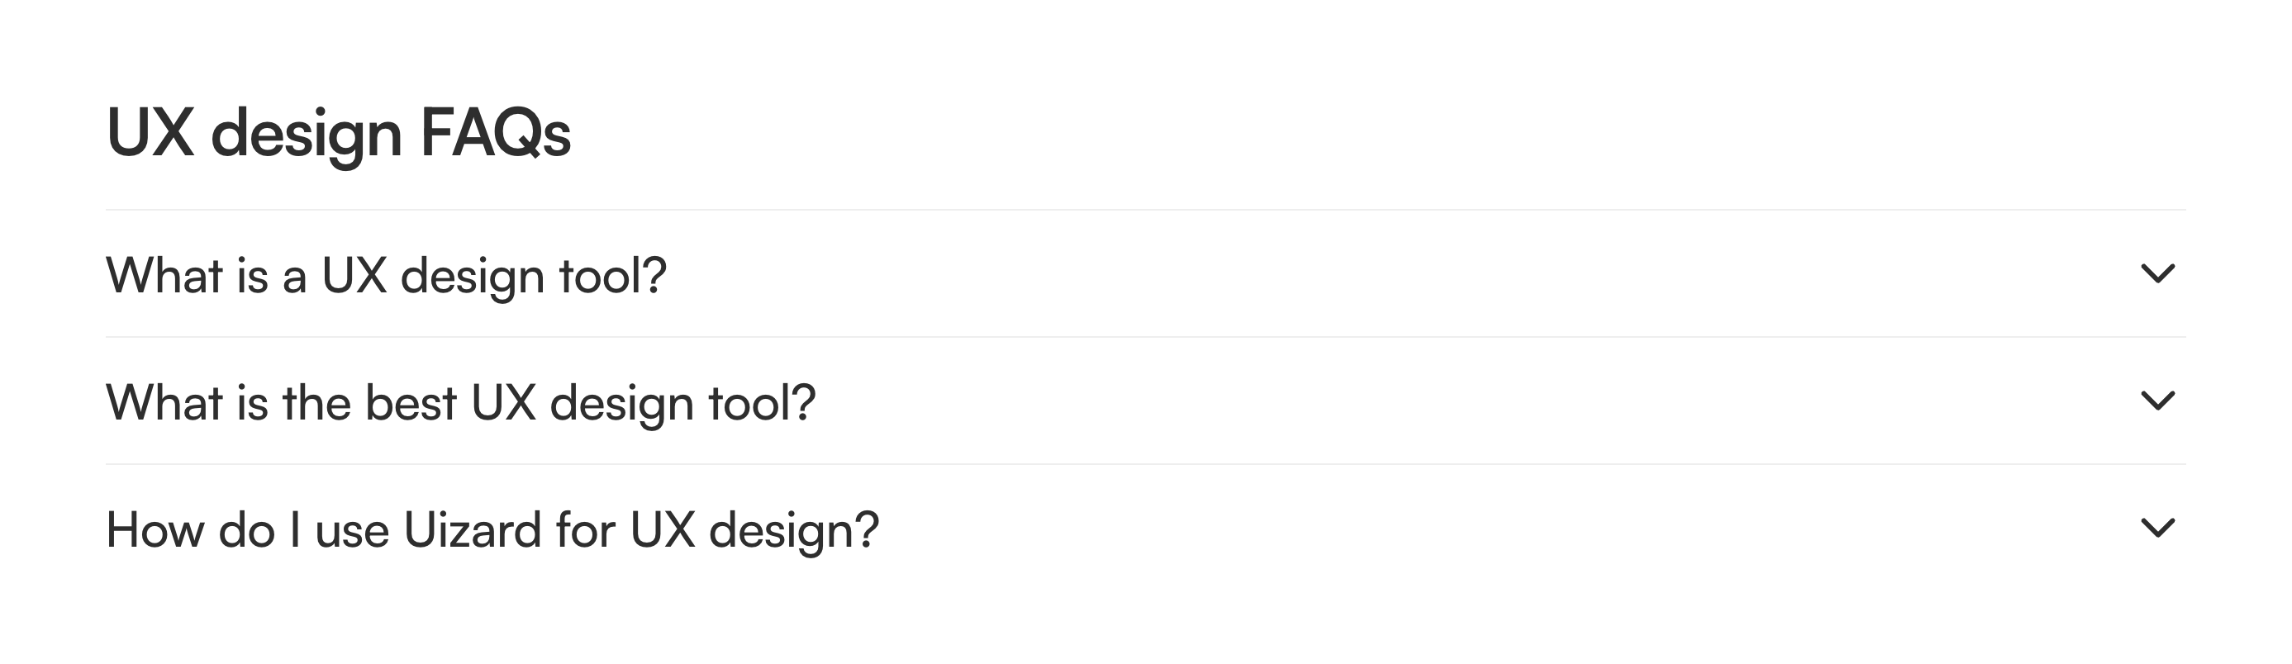Image resolution: width=2292 pixels, height=664 pixels.
Task: Tap the arrow icon for the Uizard question
Action: click(x=2156, y=528)
